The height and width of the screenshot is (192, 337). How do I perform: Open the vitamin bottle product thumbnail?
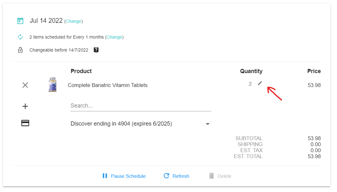[52, 85]
